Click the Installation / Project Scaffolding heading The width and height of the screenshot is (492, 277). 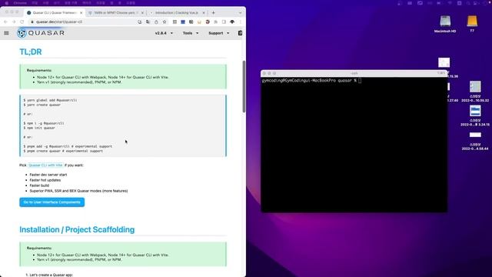click(x=77, y=229)
